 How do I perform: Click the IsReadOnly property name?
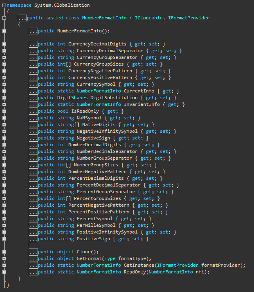[x=85, y=111]
